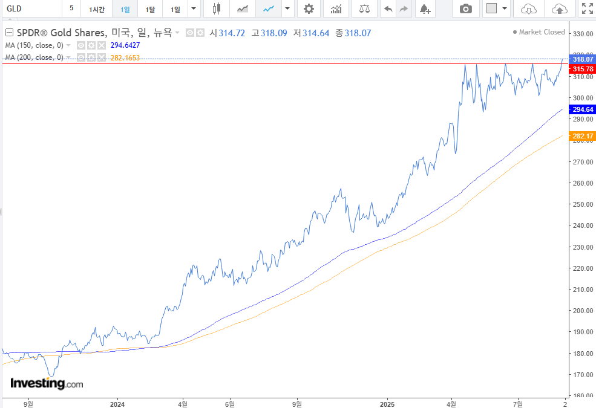This screenshot has width=596, height=408.
Task: Expand the chart style dropdown arrow
Action: click(x=287, y=8)
